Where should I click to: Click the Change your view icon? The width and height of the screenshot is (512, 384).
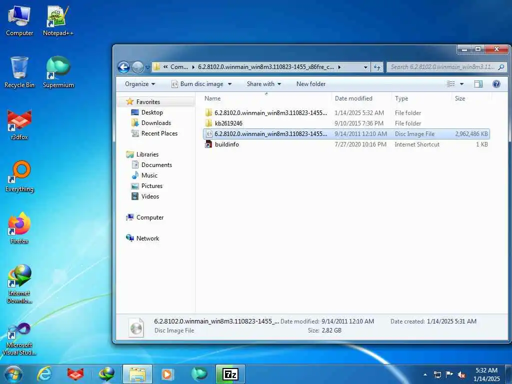(451, 84)
